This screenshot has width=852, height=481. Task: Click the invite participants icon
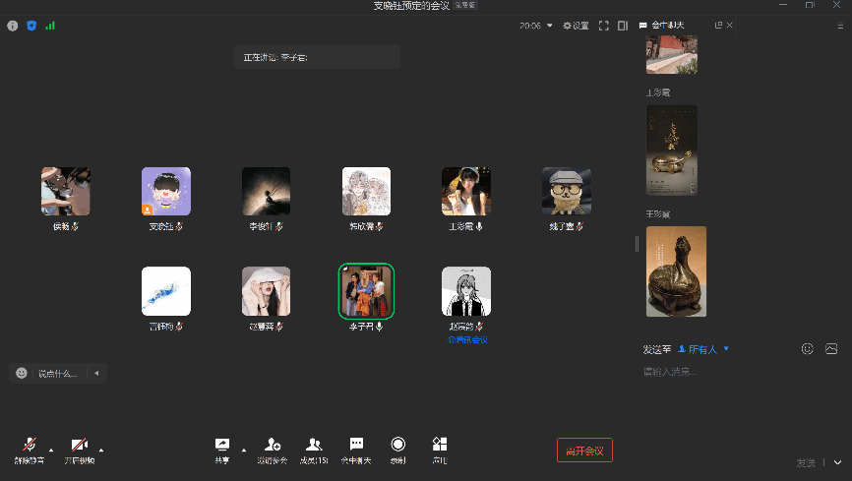273,450
